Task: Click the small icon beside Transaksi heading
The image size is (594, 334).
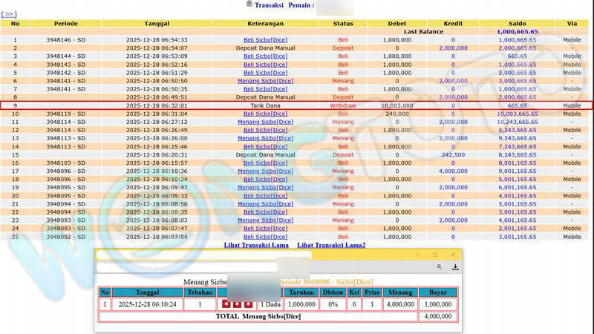Action: click(x=249, y=4)
